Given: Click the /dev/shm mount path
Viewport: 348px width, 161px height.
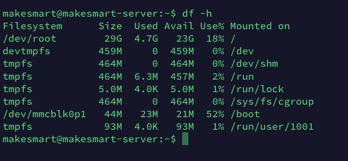Looking at the screenshot, I should click(254, 64).
